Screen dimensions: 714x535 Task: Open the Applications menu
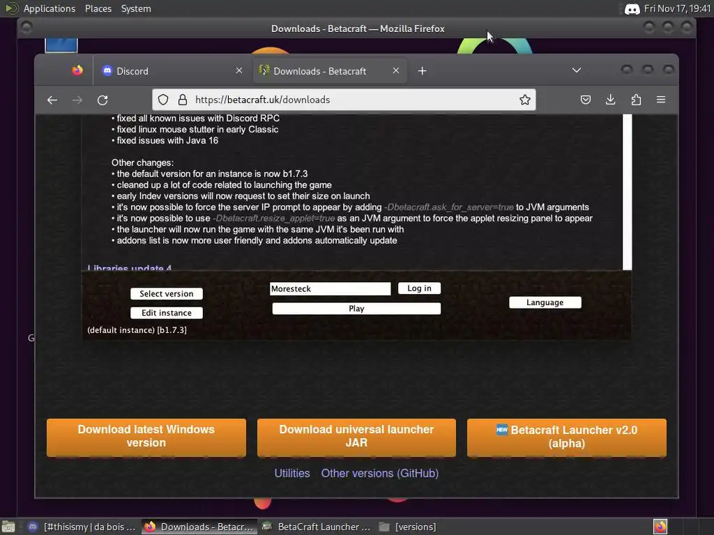pos(50,8)
